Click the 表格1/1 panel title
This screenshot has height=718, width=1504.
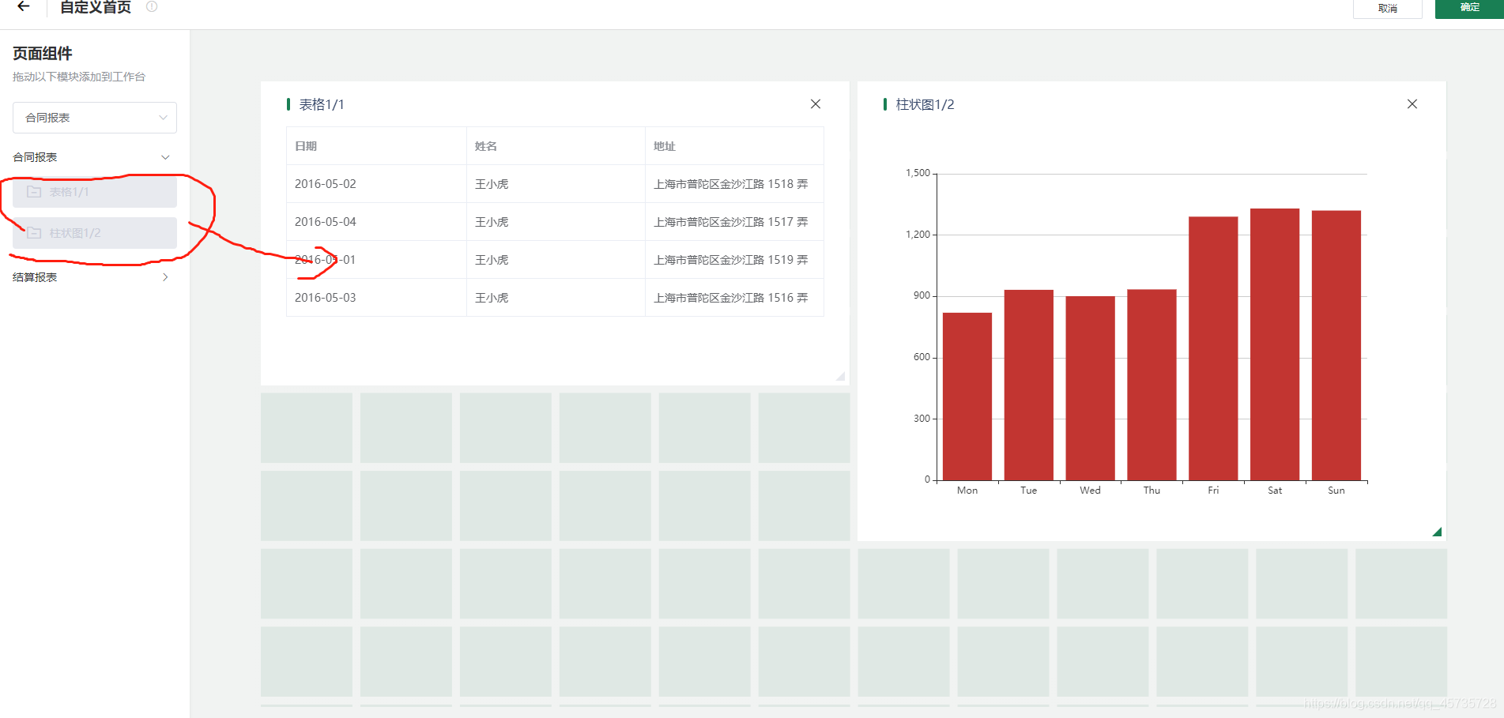point(322,104)
